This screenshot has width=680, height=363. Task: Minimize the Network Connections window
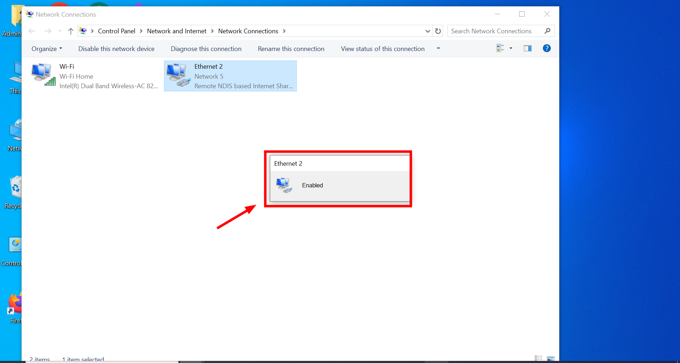coord(497,14)
